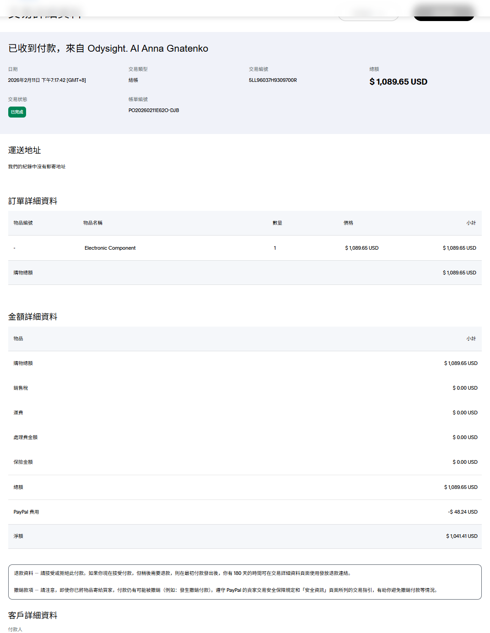
Task: Click the payment received from Odysight heading
Action: point(108,48)
